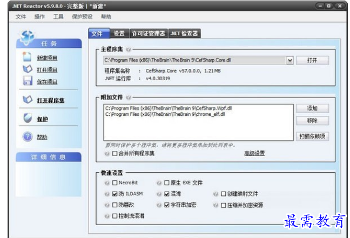Click the Help (帮助) question mark icon
The image size is (350, 238).
pos(28,137)
